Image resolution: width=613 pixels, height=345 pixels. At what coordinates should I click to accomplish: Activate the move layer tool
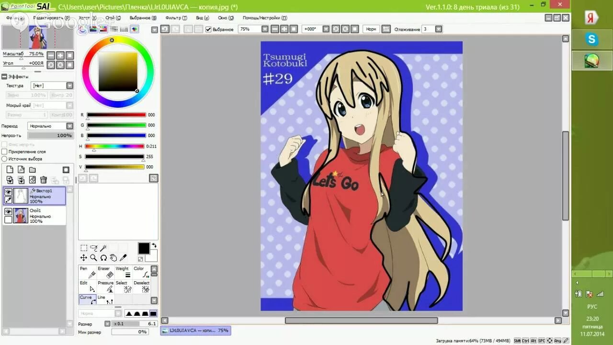pos(84,258)
